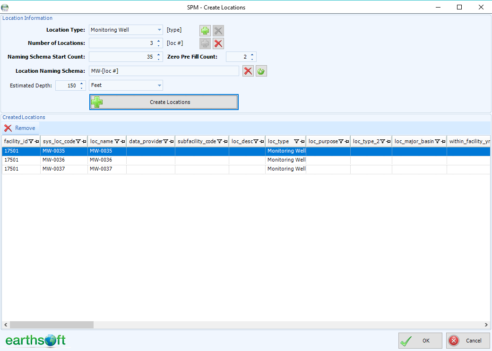Image resolution: width=492 pixels, height=351 pixels.
Task: Click the filter icon on loc_purpose column
Action: (x=341, y=141)
